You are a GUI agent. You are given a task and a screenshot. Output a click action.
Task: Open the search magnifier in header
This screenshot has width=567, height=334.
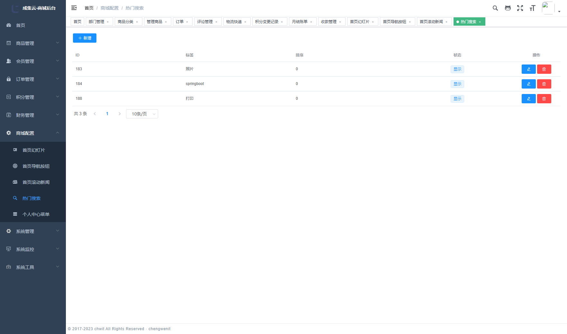(495, 8)
